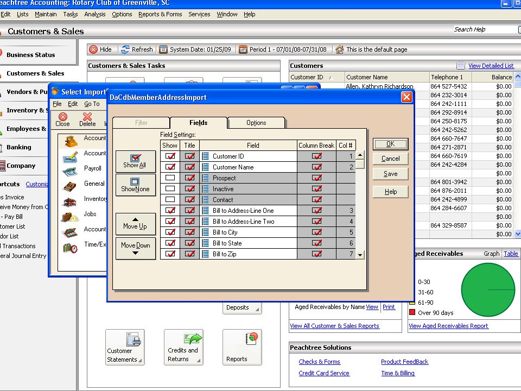Click the green Aged Receivables pie chart
This screenshot has height=391, width=521.
[488, 289]
